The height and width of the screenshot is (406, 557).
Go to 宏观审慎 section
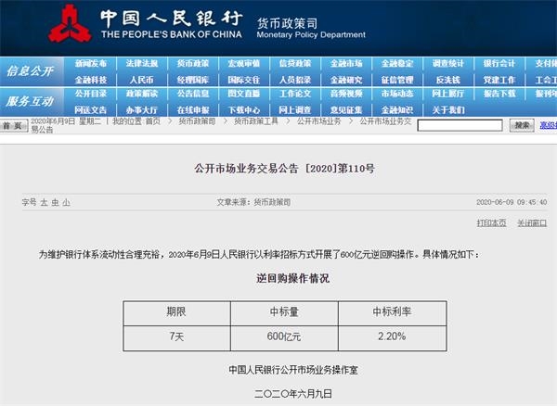243,63
